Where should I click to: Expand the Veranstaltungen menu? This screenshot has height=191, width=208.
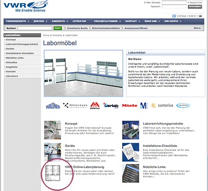point(107,21)
